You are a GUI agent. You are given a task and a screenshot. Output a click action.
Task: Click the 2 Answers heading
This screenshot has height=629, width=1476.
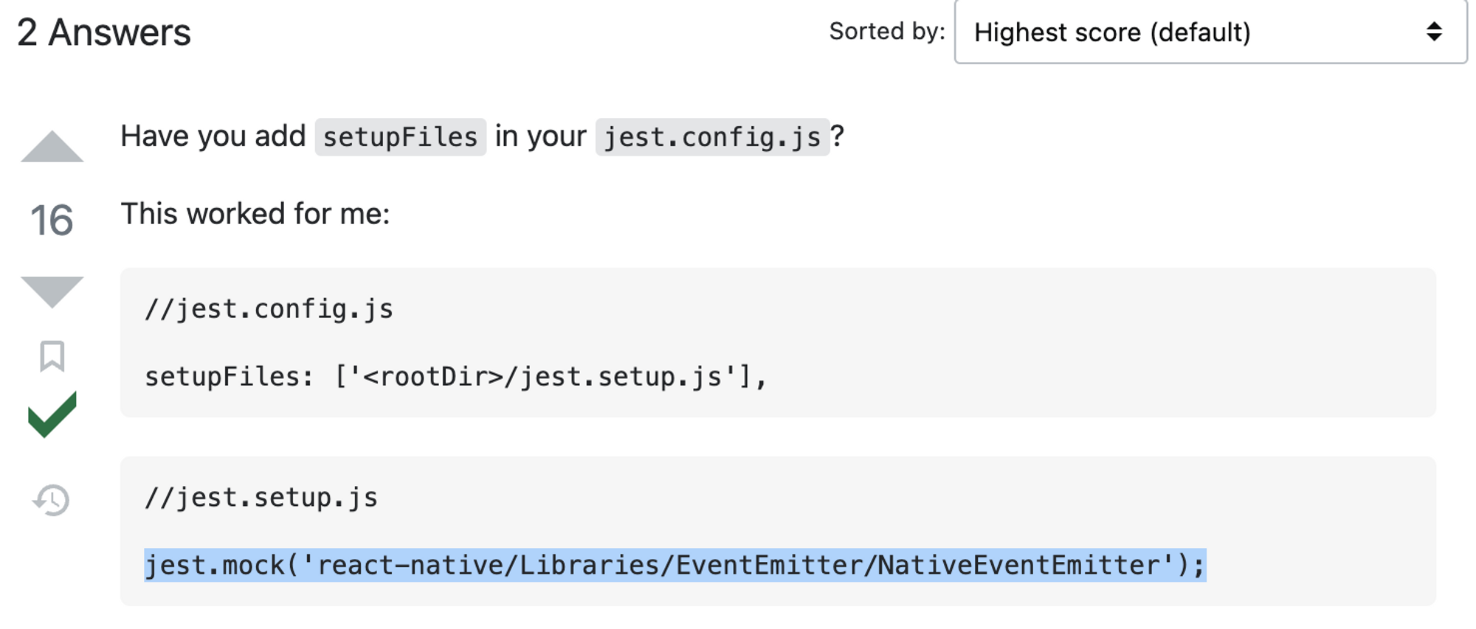(x=103, y=31)
